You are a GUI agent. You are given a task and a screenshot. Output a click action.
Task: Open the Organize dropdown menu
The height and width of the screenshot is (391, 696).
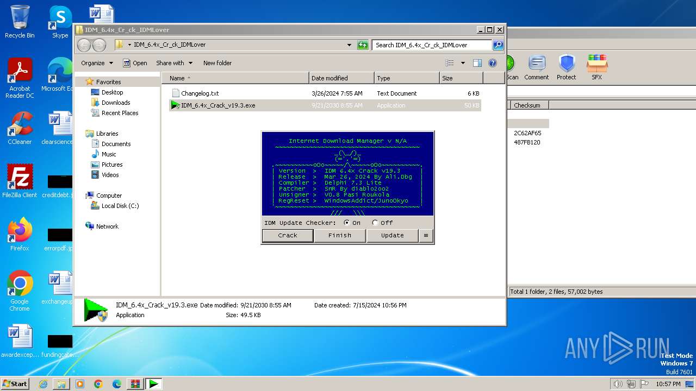[97, 63]
